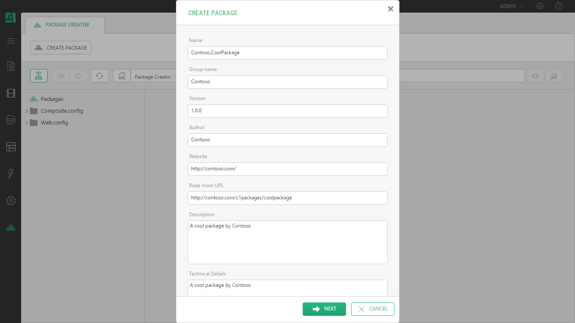Cancel the Create Package dialog

373,309
